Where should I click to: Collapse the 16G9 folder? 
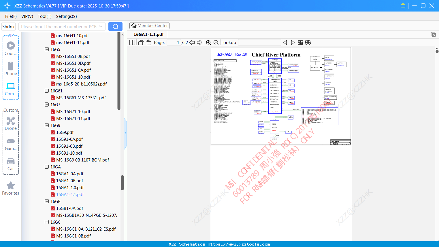pyautogui.click(x=47, y=125)
